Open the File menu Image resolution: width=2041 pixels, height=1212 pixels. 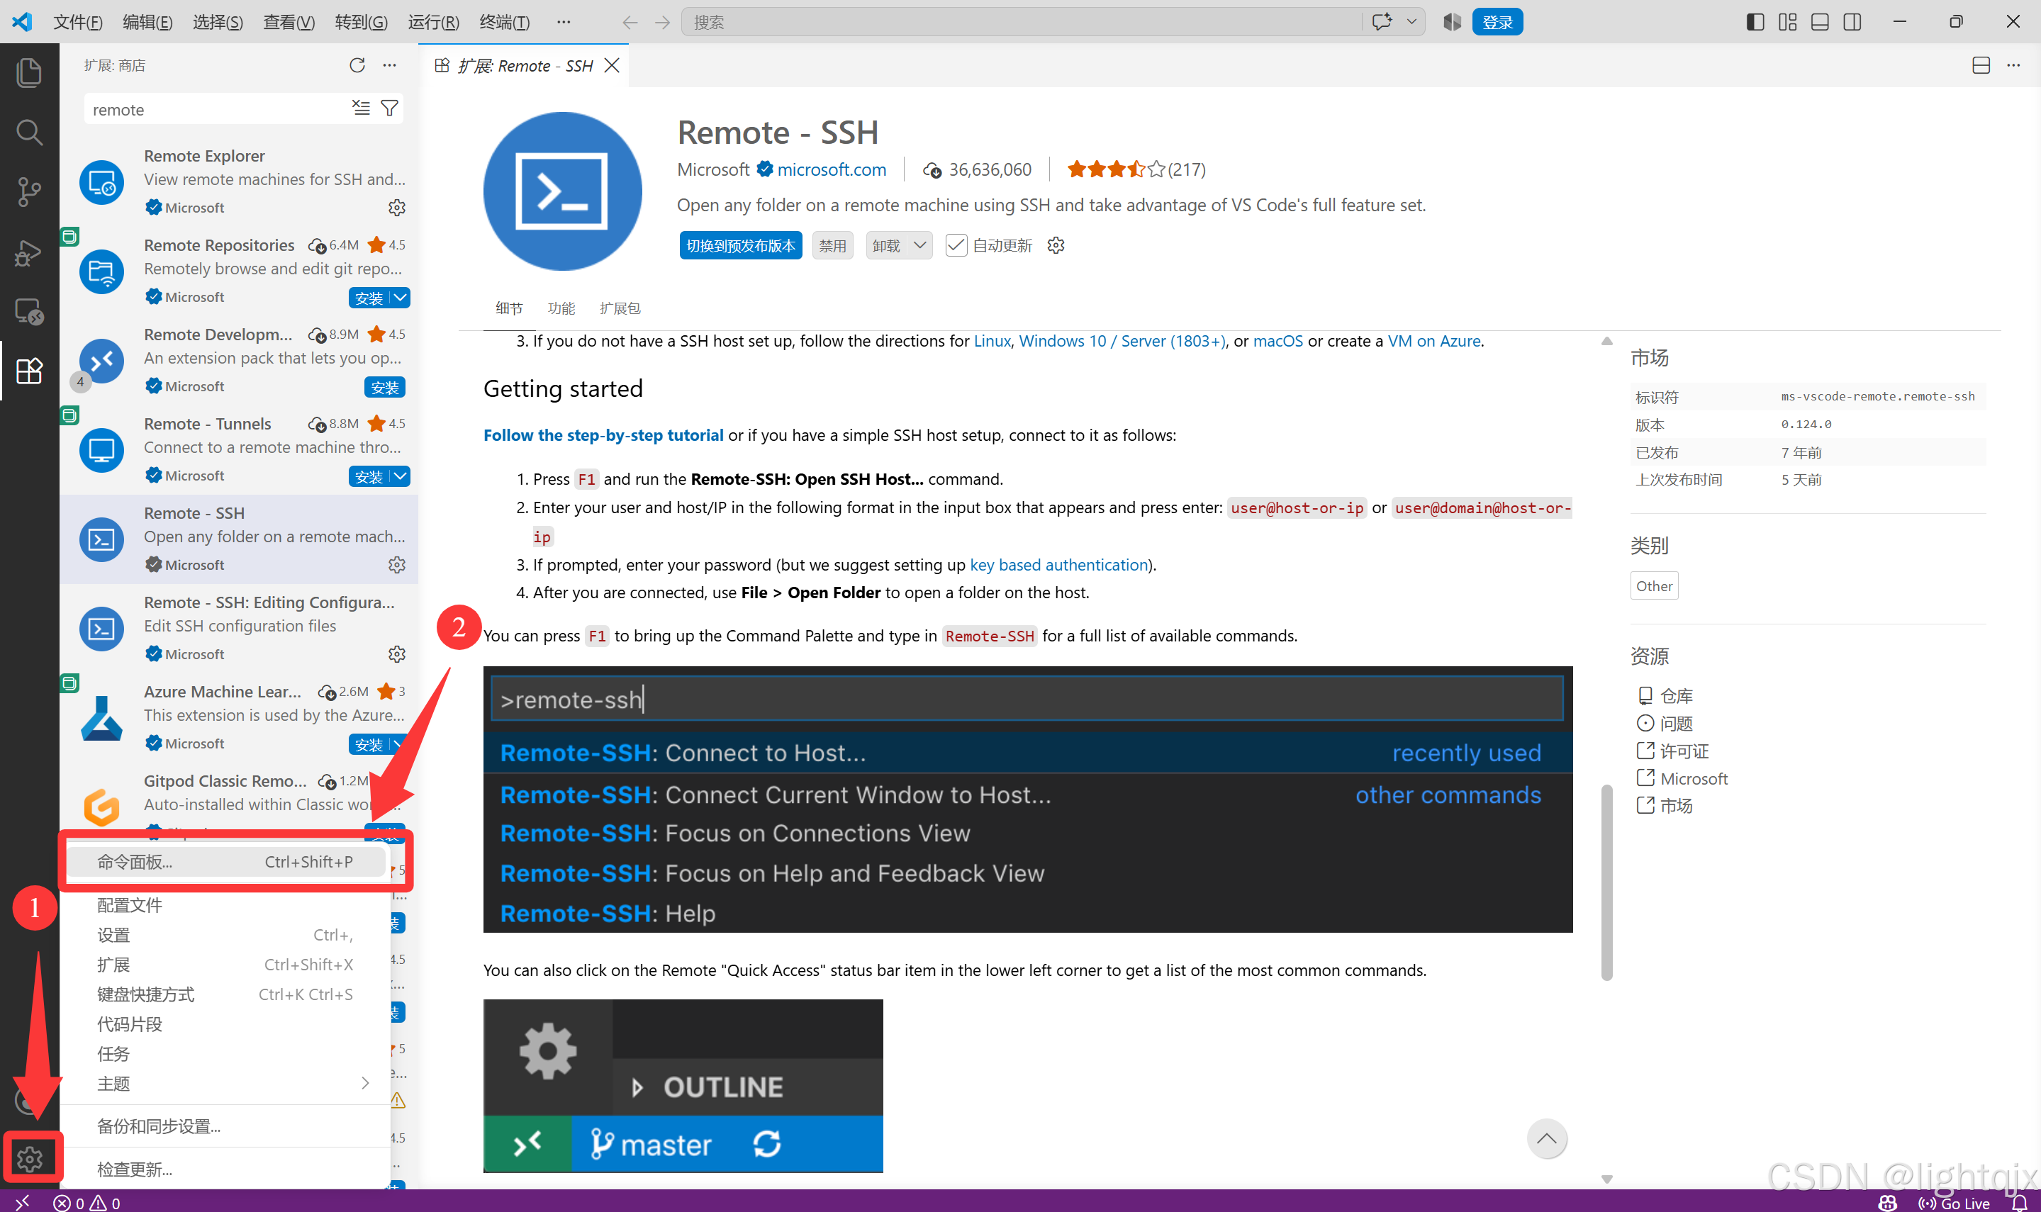(77, 22)
